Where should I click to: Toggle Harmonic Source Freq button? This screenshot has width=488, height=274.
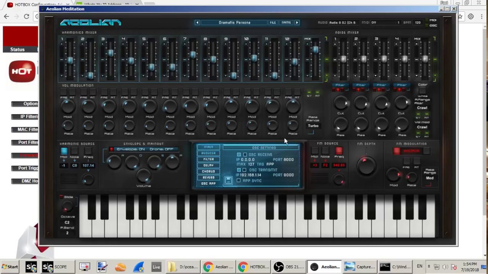88,151
